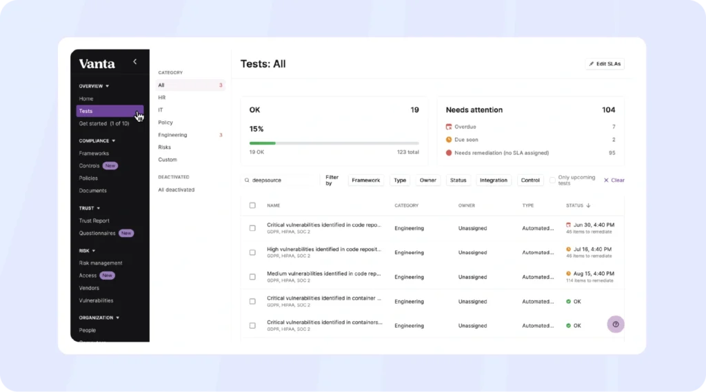Screen dimensions: 706x392
Task: Sort by the Category column header
Action: [407, 206]
